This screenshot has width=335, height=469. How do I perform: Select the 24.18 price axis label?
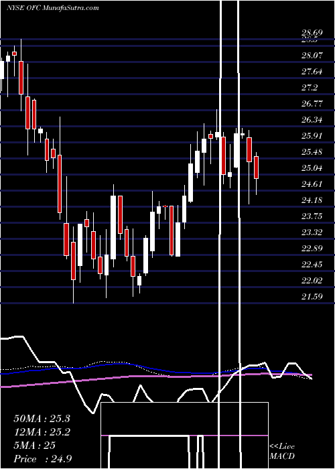pyautogui.click(x=312, y=200)
